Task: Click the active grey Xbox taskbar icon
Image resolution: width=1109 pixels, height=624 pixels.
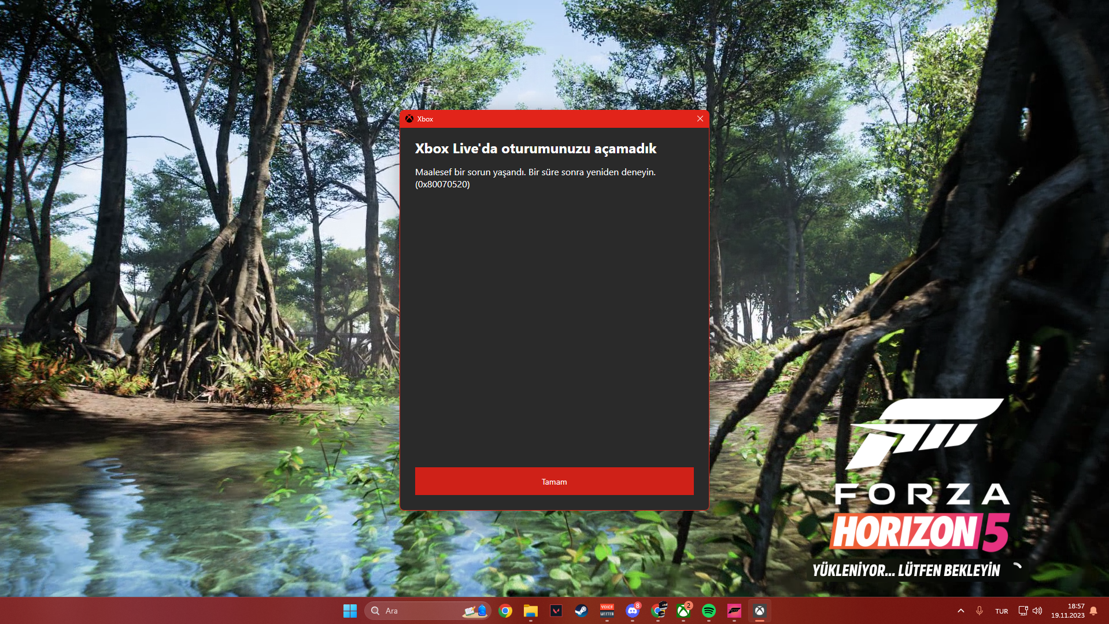Action: [760, 611]
